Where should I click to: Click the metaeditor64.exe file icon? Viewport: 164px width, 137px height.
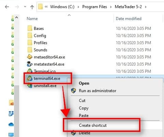tap(30, 57)
